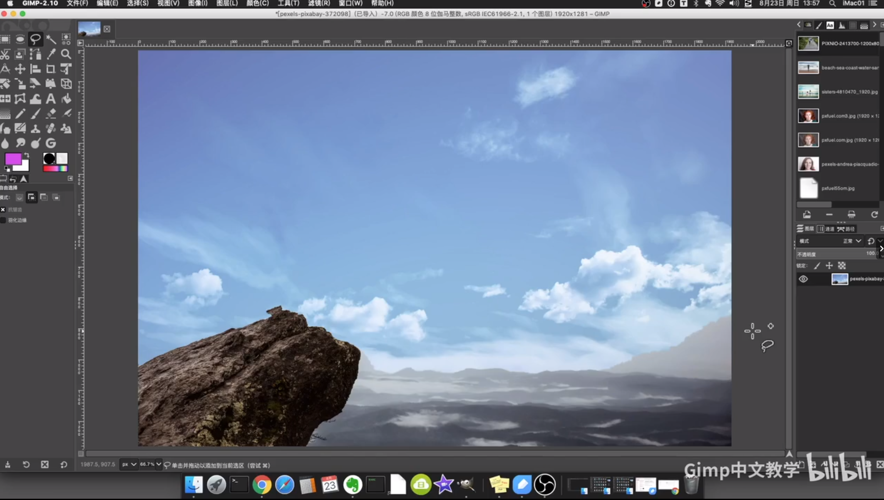Select the Text tool
This screenshot has height=500, width=884.
(x=51, y=99)
